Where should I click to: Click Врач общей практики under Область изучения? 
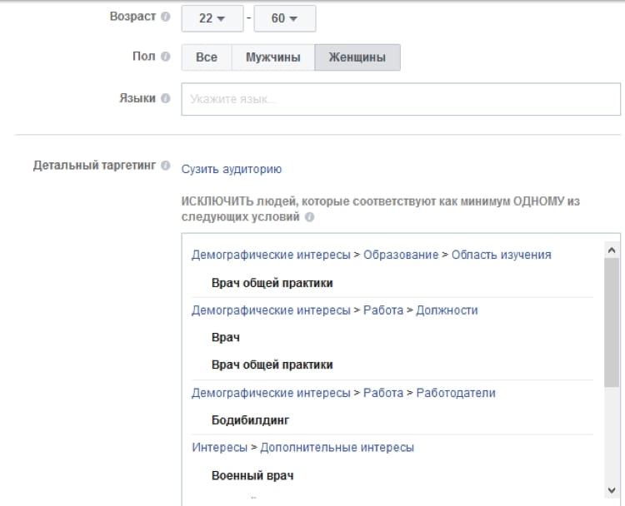(272, 283)
